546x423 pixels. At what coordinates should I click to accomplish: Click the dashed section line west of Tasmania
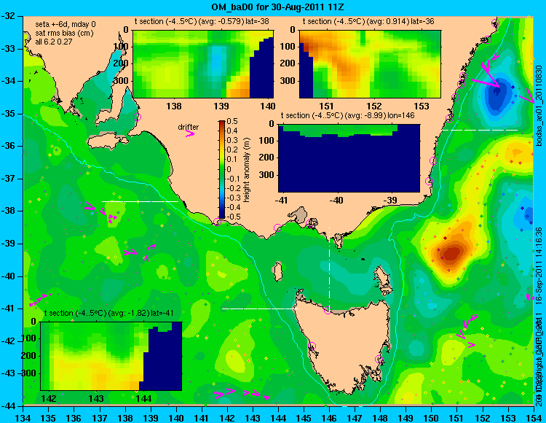point(260,308)
